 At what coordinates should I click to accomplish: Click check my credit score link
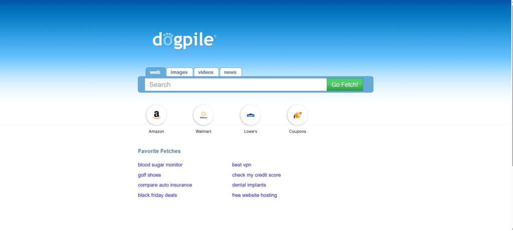[x=256, y=175]
